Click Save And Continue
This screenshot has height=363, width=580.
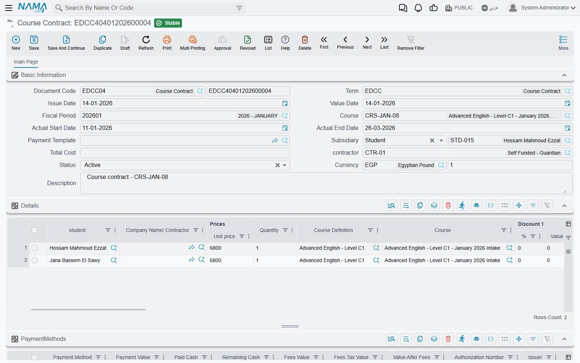[x=66, y=43]
